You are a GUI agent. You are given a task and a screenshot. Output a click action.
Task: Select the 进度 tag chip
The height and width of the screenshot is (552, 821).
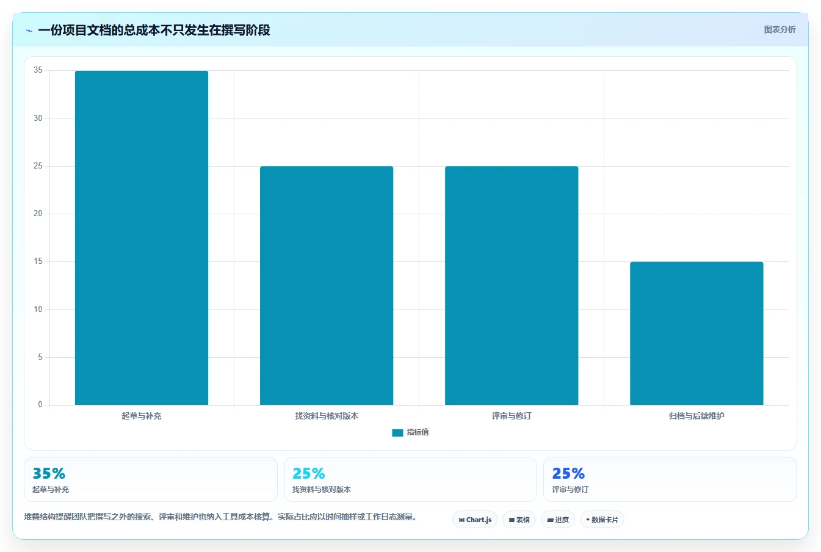tap(558, 520)
